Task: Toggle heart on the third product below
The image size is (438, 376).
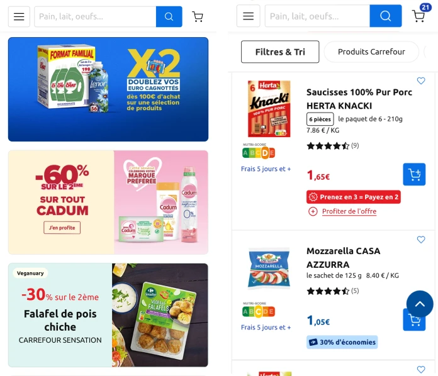Action: (420, 369)
